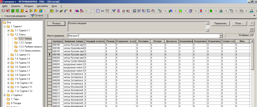
Task: Click the Остатки текущие filter text area
Action: coord(137,27)
